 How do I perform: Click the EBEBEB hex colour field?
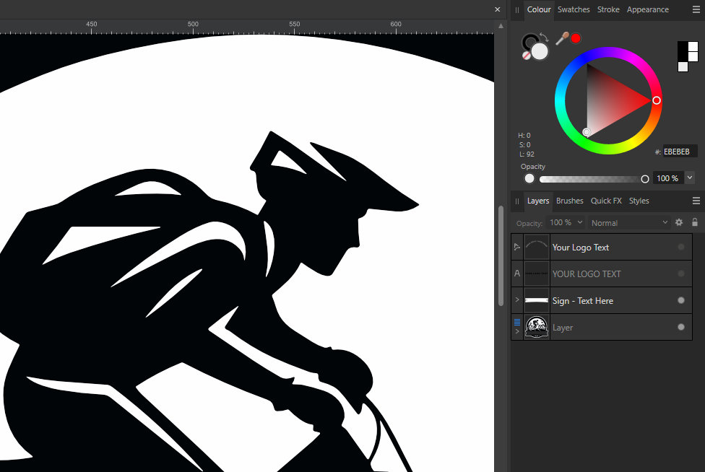(x=677, y=152)
